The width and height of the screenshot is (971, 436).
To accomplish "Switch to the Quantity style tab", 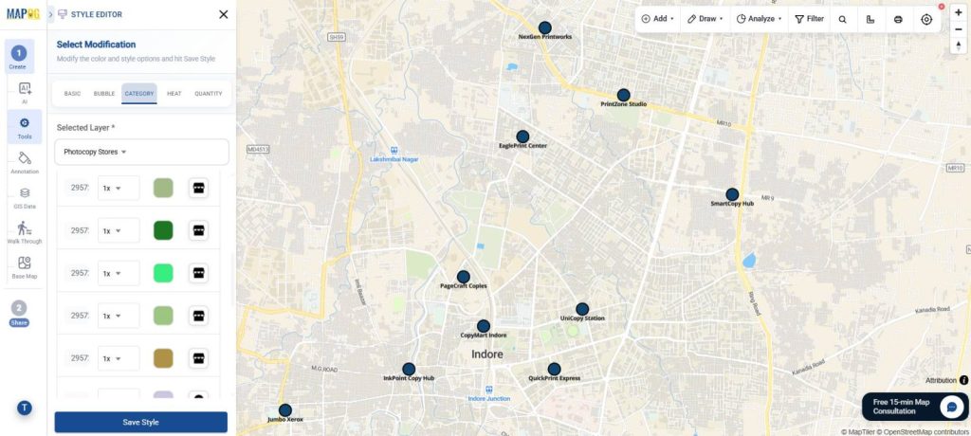I will click(208, 94).
